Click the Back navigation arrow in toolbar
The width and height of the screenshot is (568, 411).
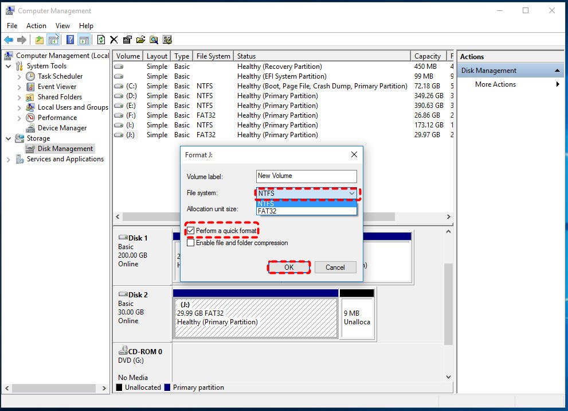7,39
